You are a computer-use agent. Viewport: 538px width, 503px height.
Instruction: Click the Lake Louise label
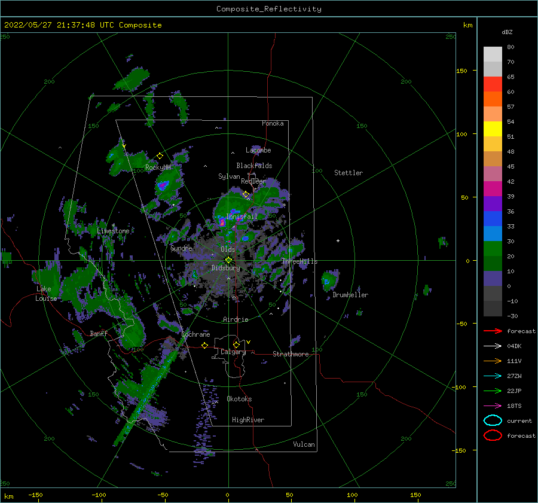coord(46,294)
